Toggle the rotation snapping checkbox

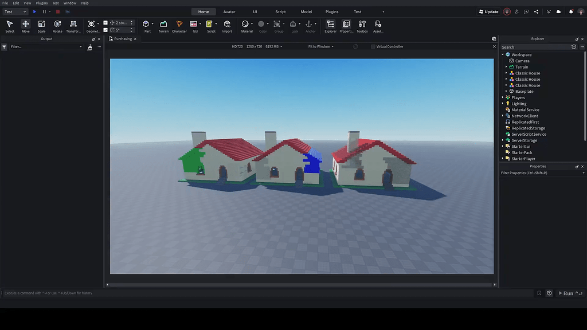tap(105, 30)
